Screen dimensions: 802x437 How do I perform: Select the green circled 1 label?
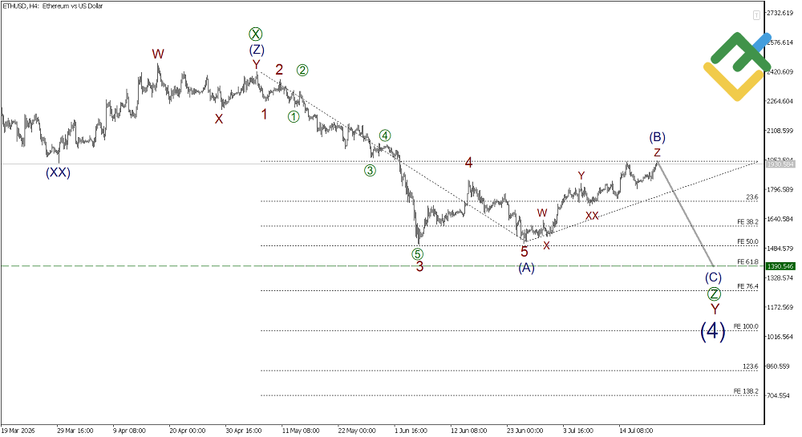(293, 116)
